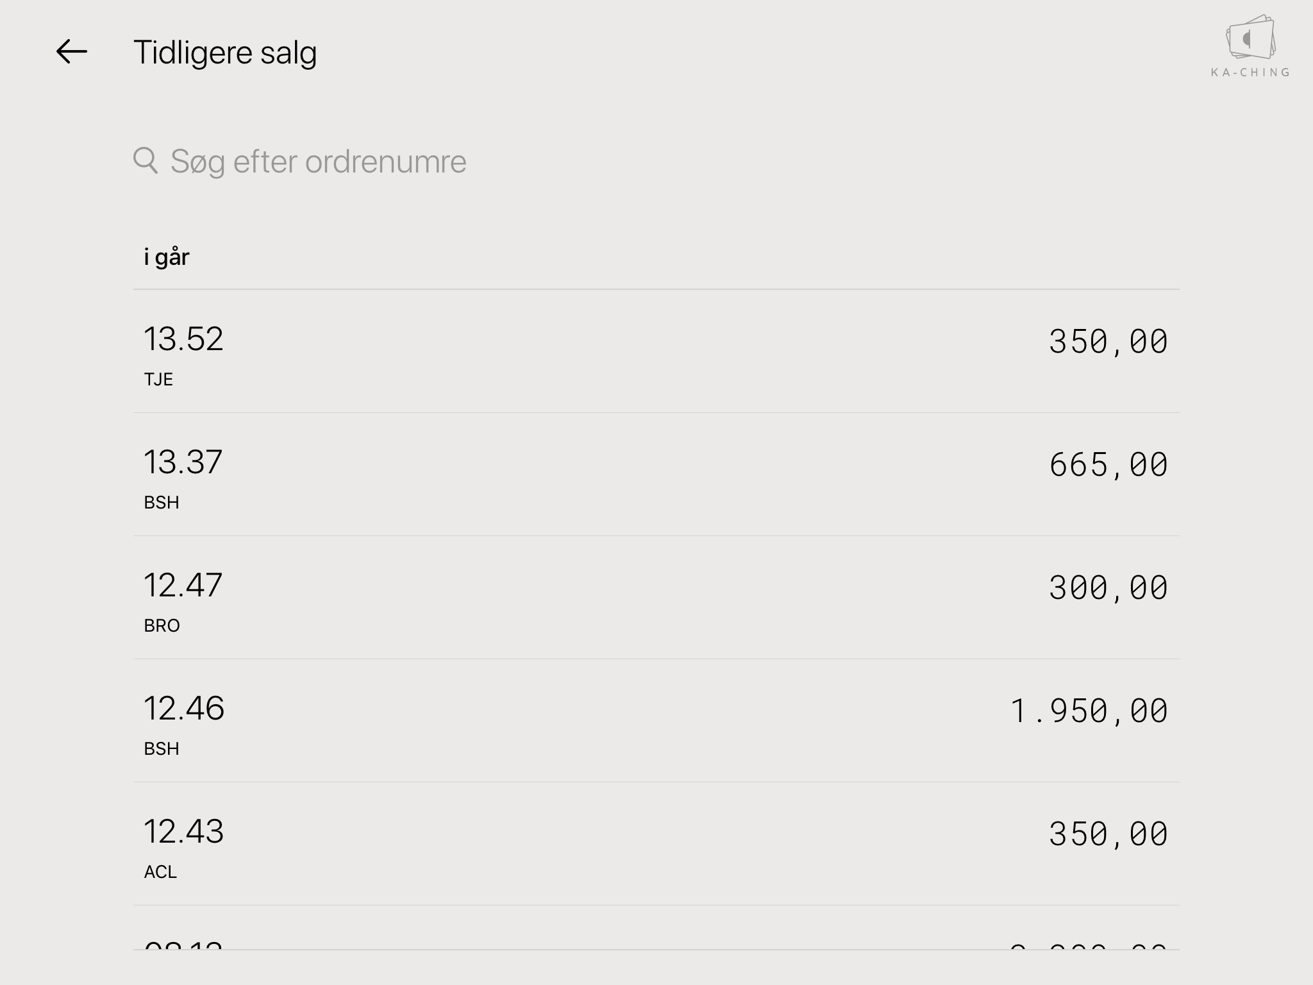Click the 350,00 amount on the TJE sale
Screen dimensions: 1313x985
(1108, 342)
